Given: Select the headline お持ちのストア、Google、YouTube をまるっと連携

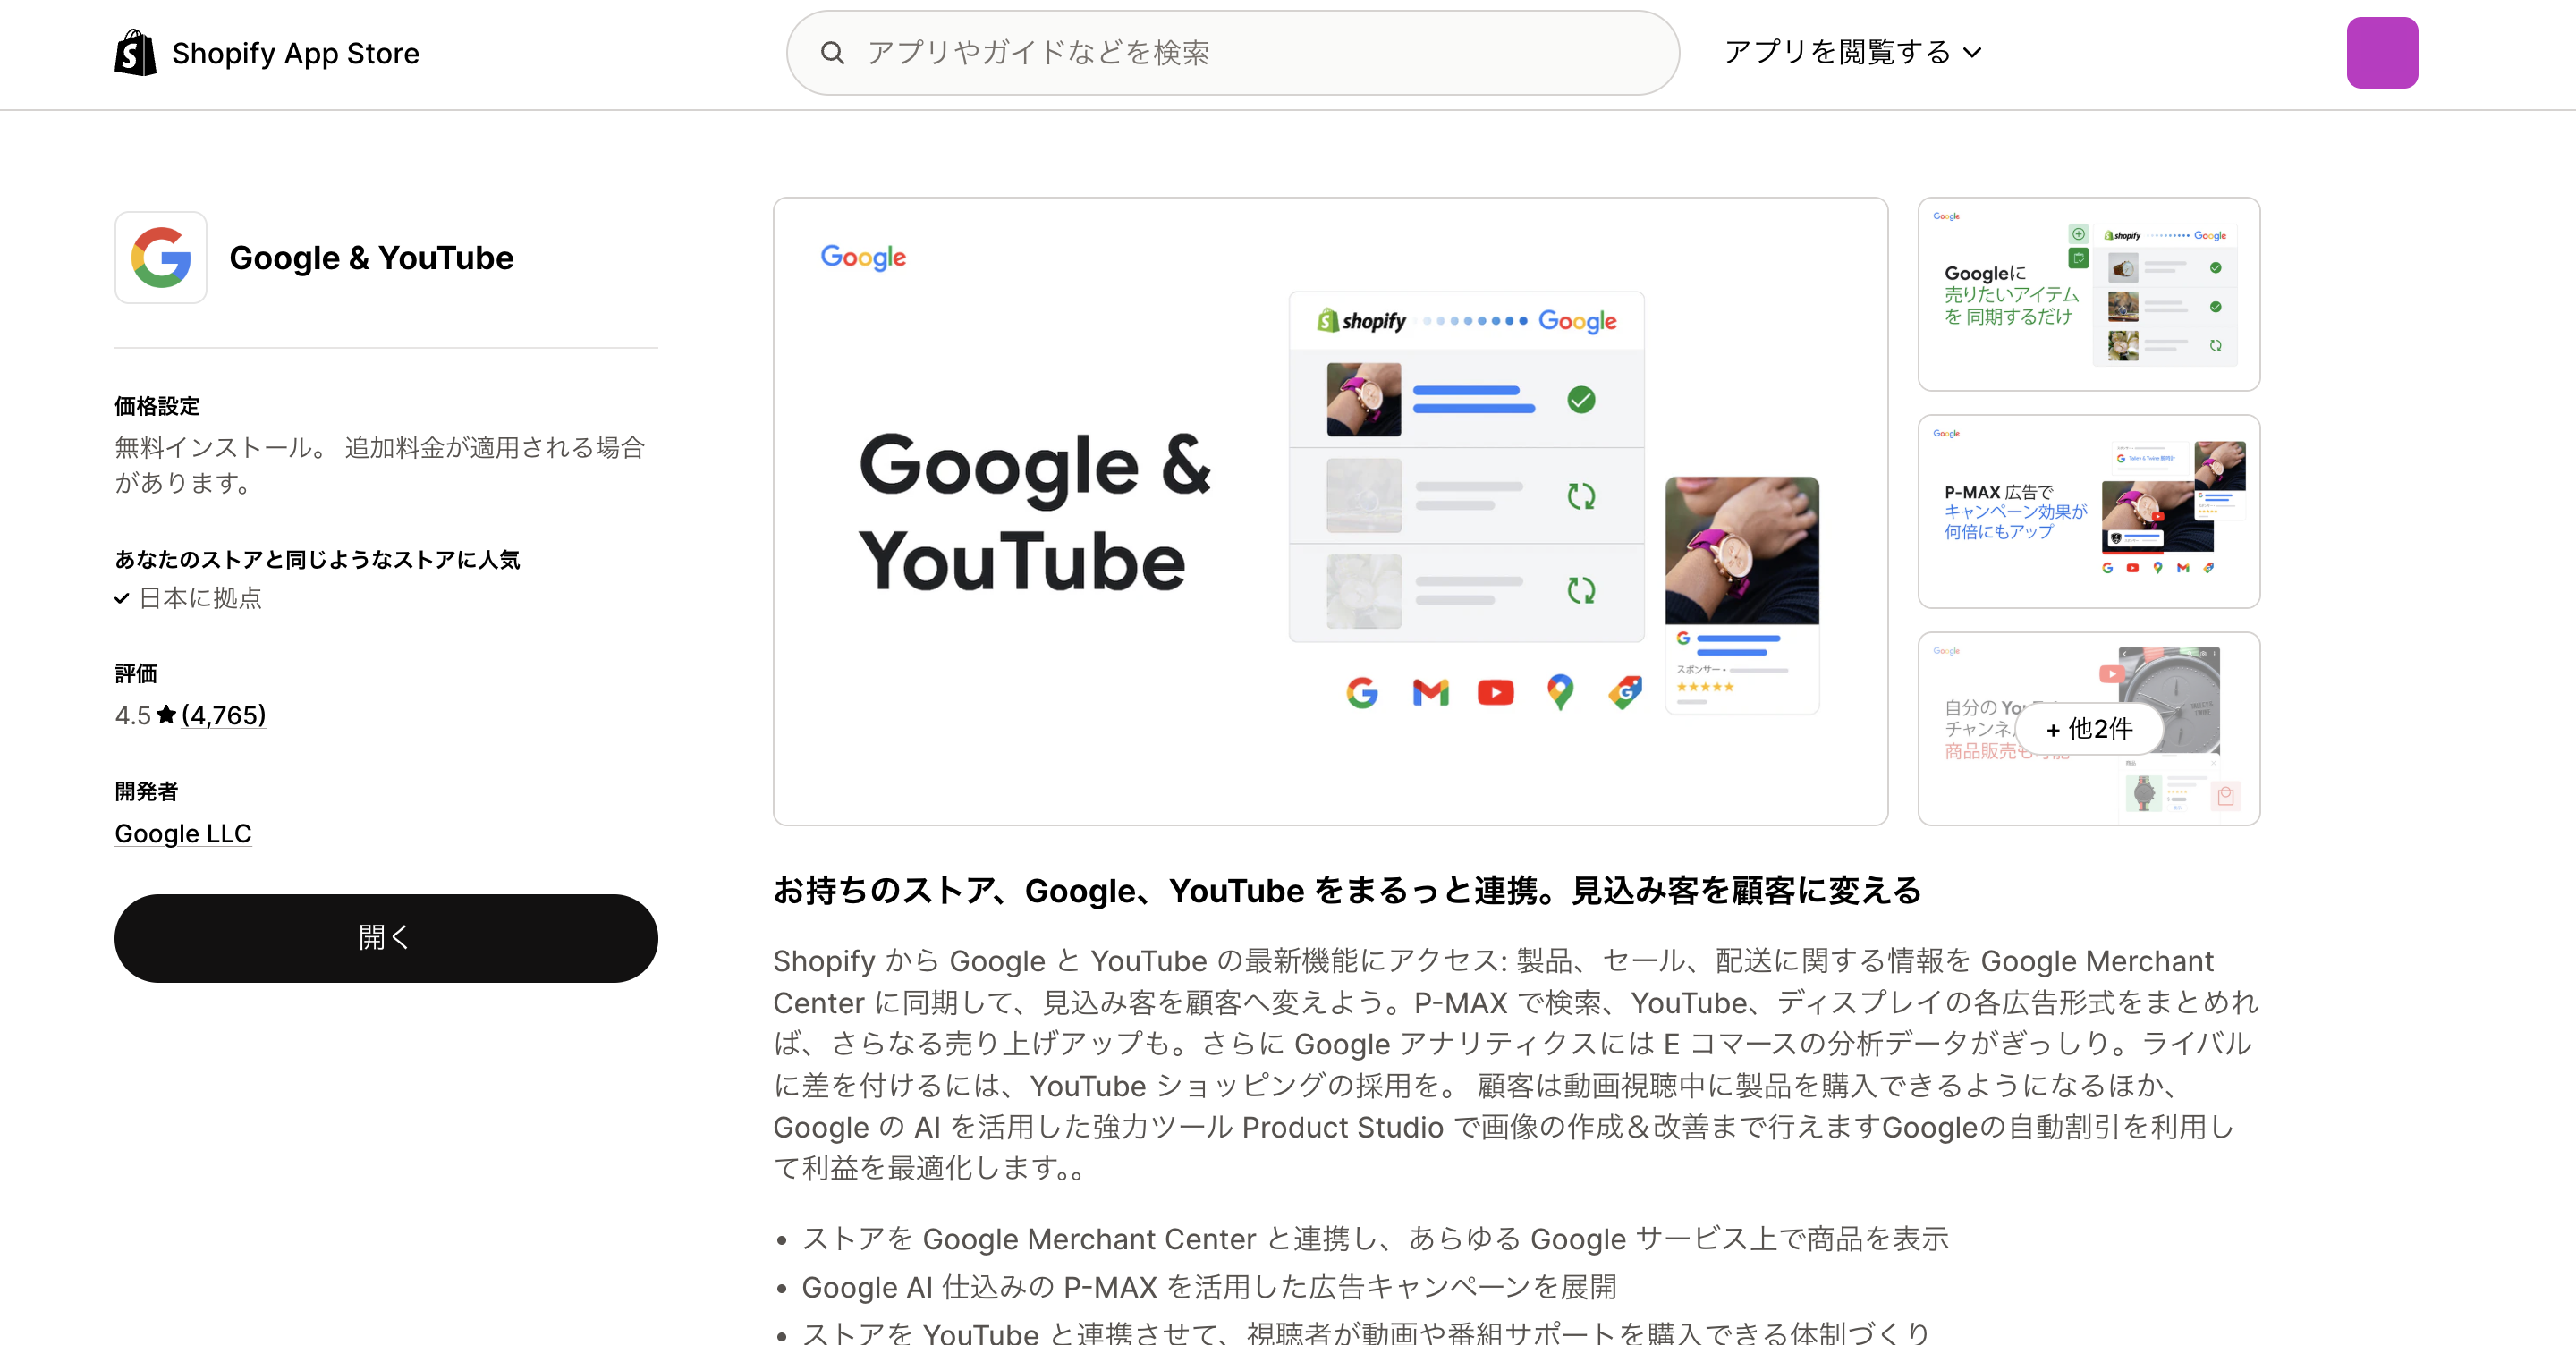Looking at the screenshot, I should point(1347,890).
